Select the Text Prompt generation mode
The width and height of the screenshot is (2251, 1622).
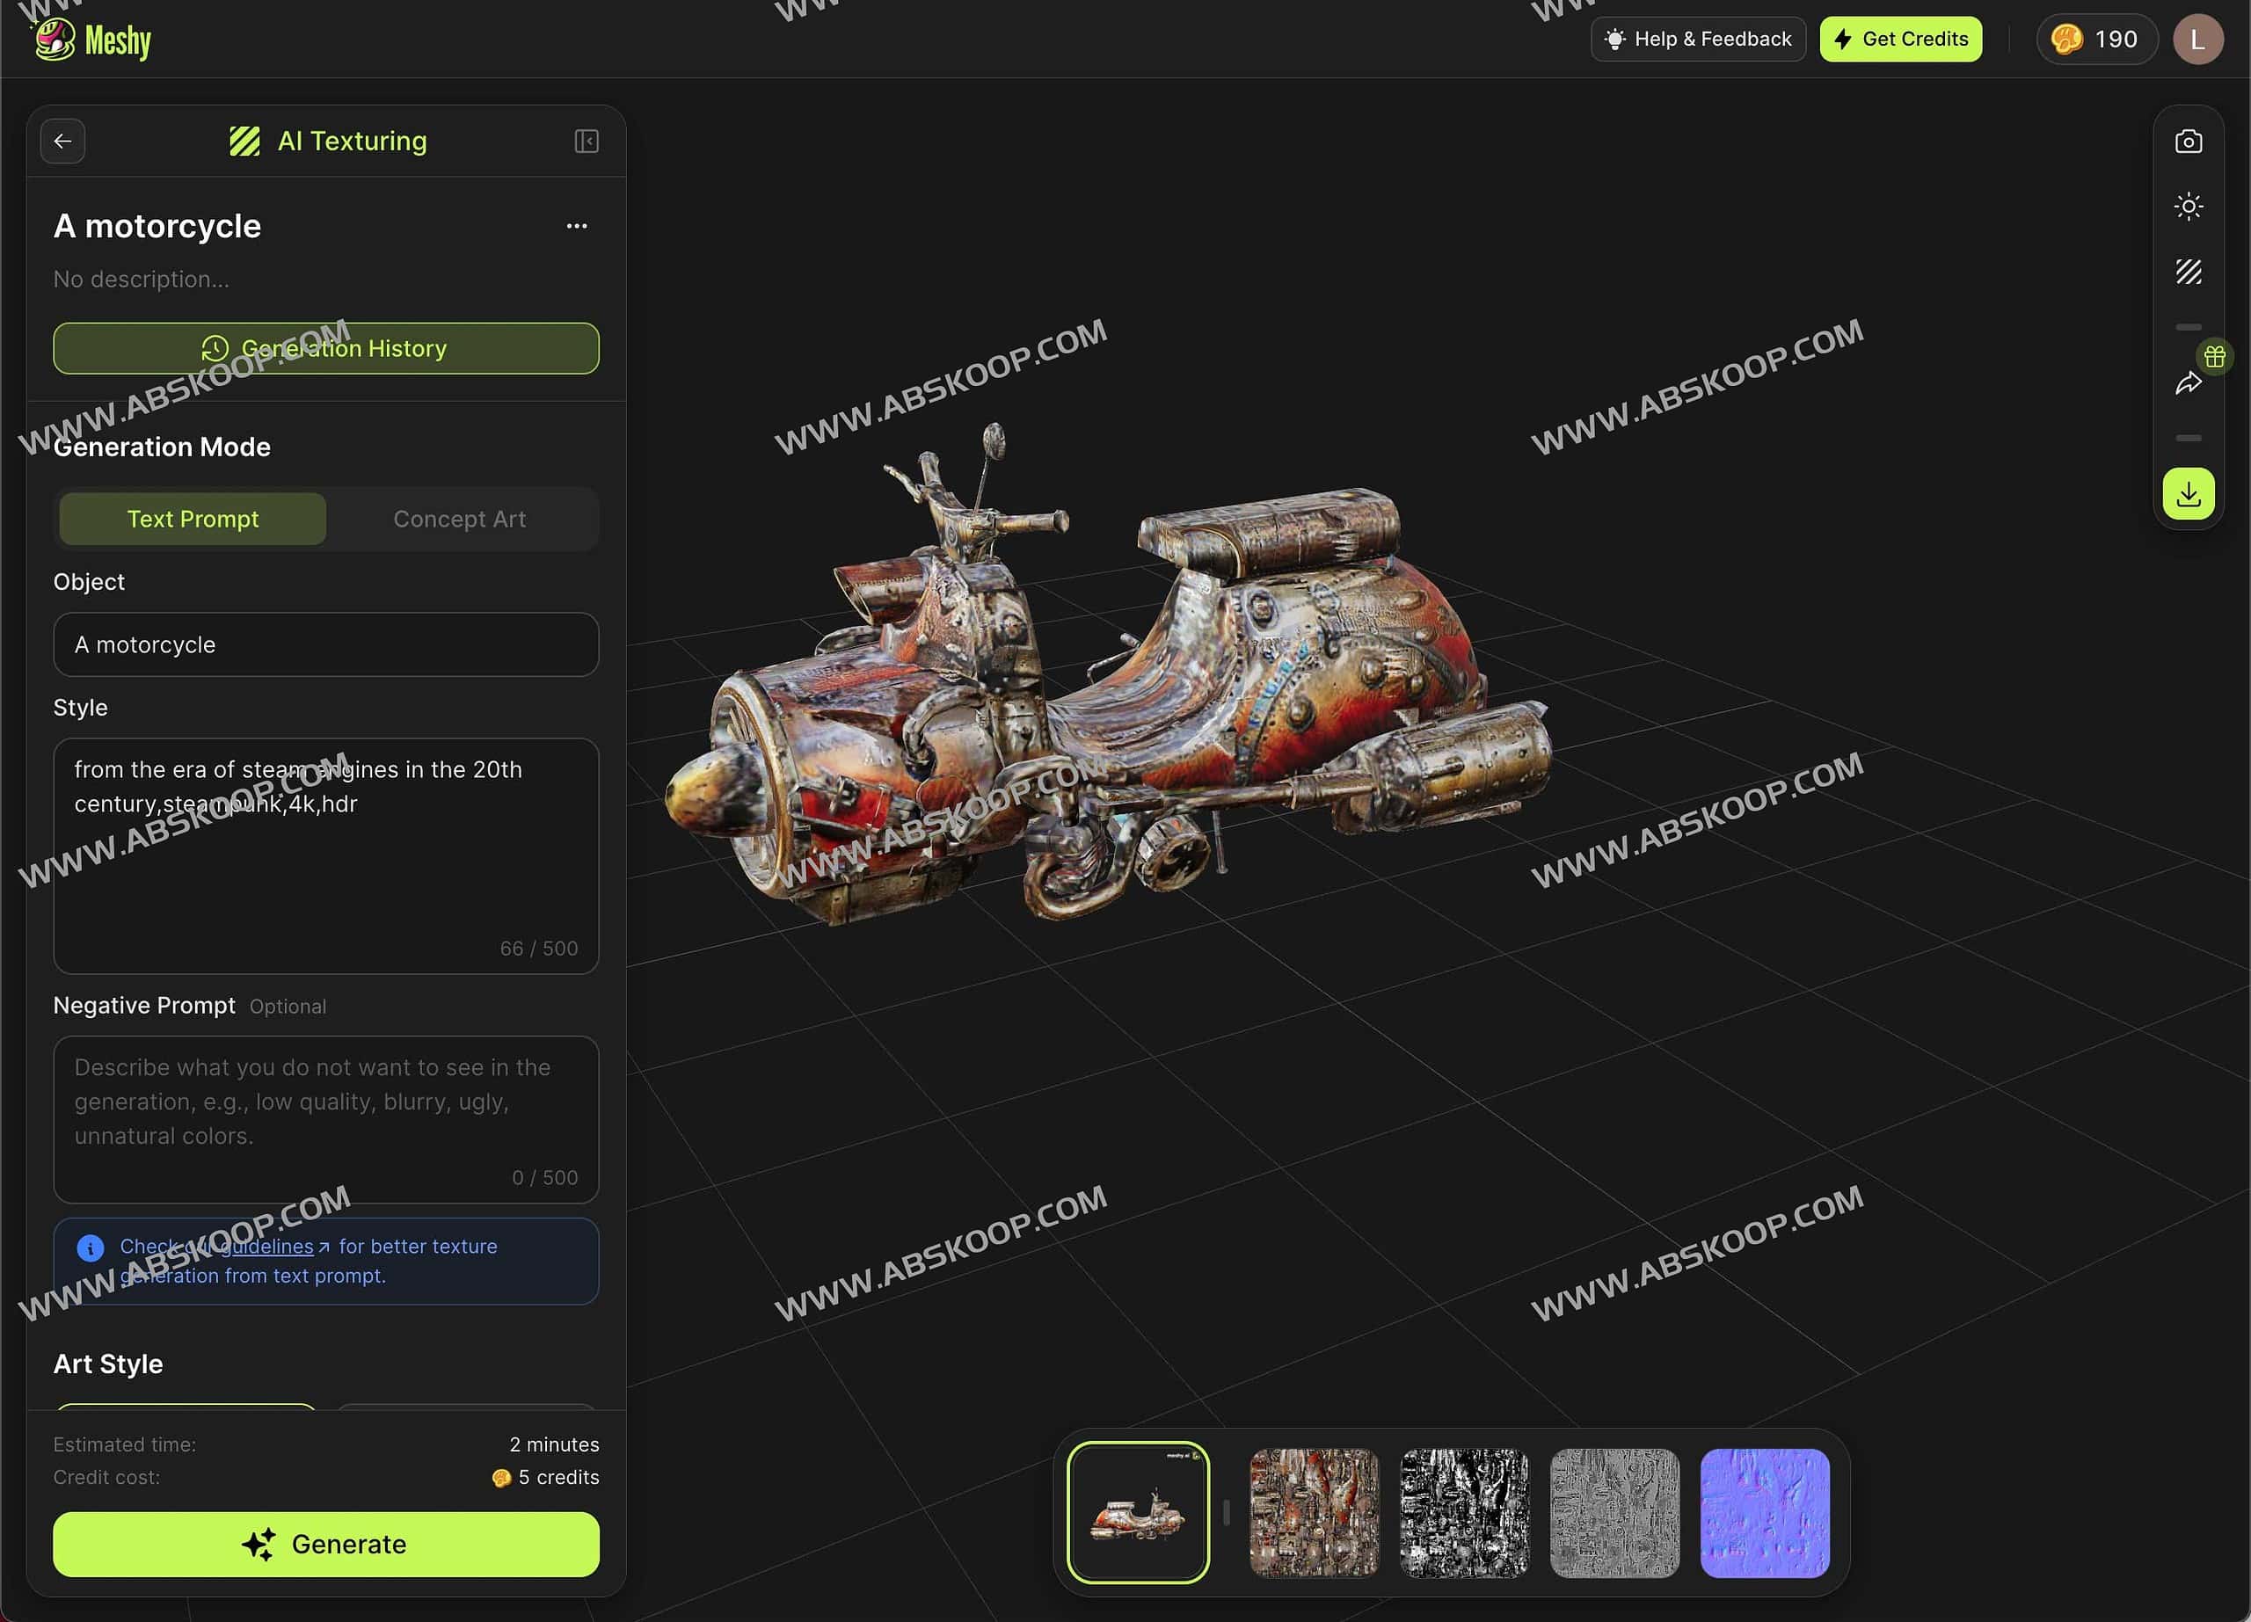[192, 518]
